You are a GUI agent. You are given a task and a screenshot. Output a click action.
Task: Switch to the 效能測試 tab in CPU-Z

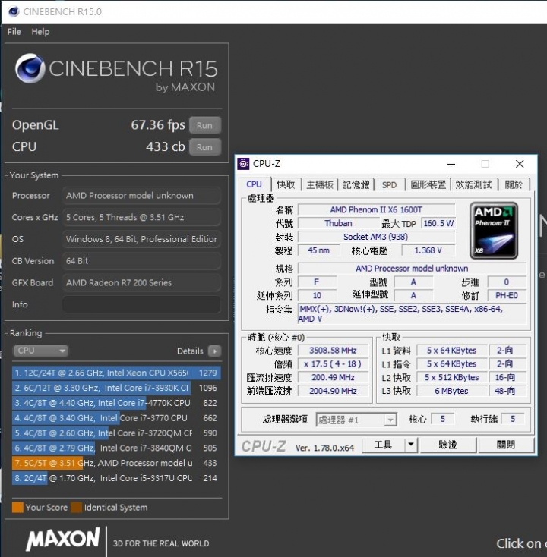473,184
